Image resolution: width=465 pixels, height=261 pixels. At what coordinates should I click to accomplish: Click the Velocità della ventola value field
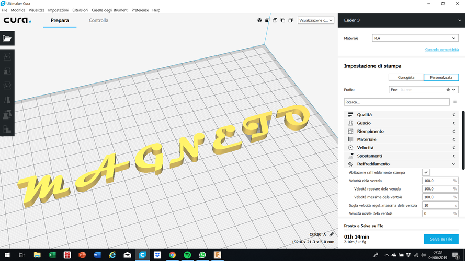tap(440, 181)
